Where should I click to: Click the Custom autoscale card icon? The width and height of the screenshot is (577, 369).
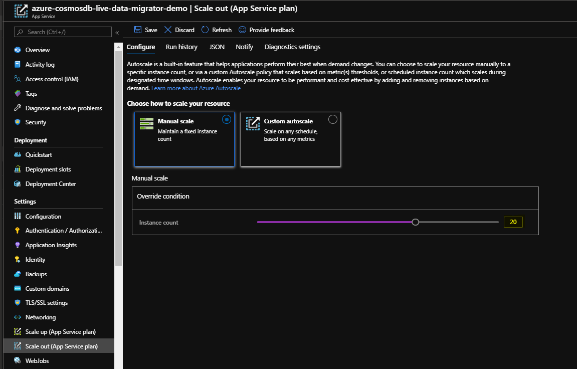pos(253,124)
